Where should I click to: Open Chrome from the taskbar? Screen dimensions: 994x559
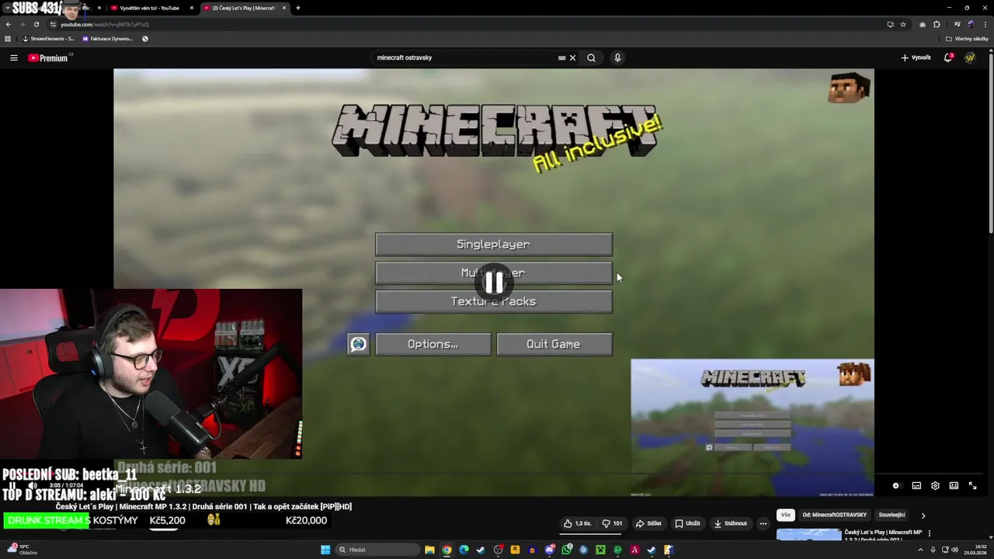[447, 550]
